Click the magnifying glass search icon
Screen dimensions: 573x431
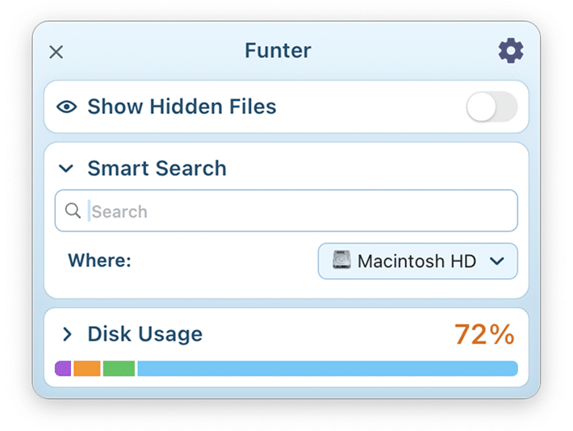(73, 211)
